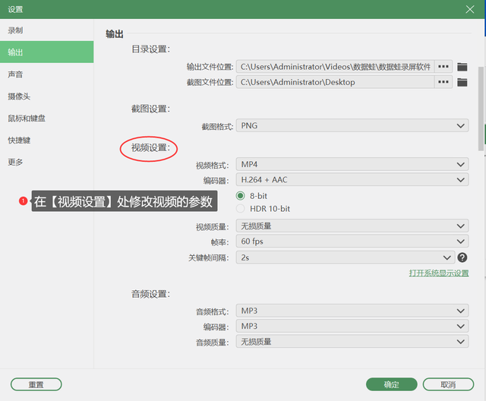Select the 输出 settings tab

coord(47,52)
